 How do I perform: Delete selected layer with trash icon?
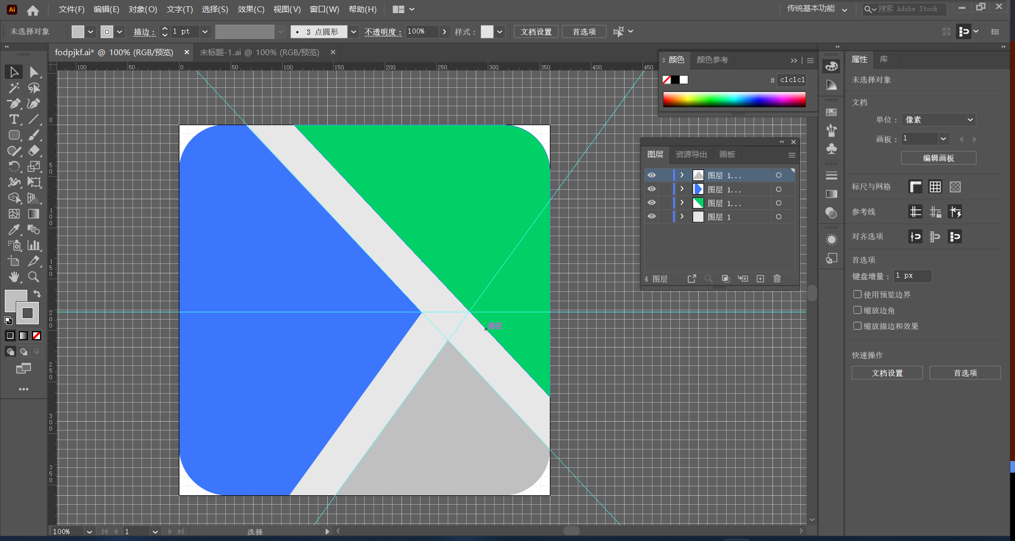point(777,279)
